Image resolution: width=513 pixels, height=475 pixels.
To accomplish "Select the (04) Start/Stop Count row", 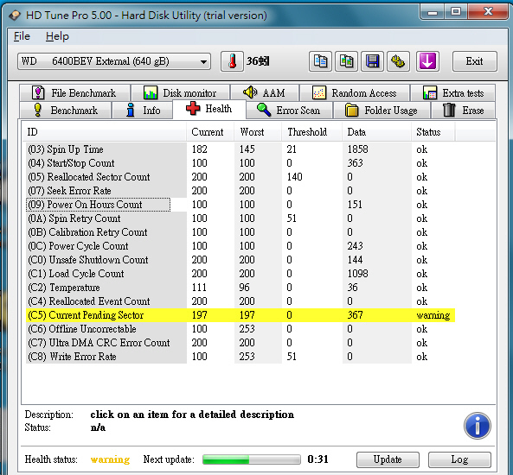I will 240,163.
